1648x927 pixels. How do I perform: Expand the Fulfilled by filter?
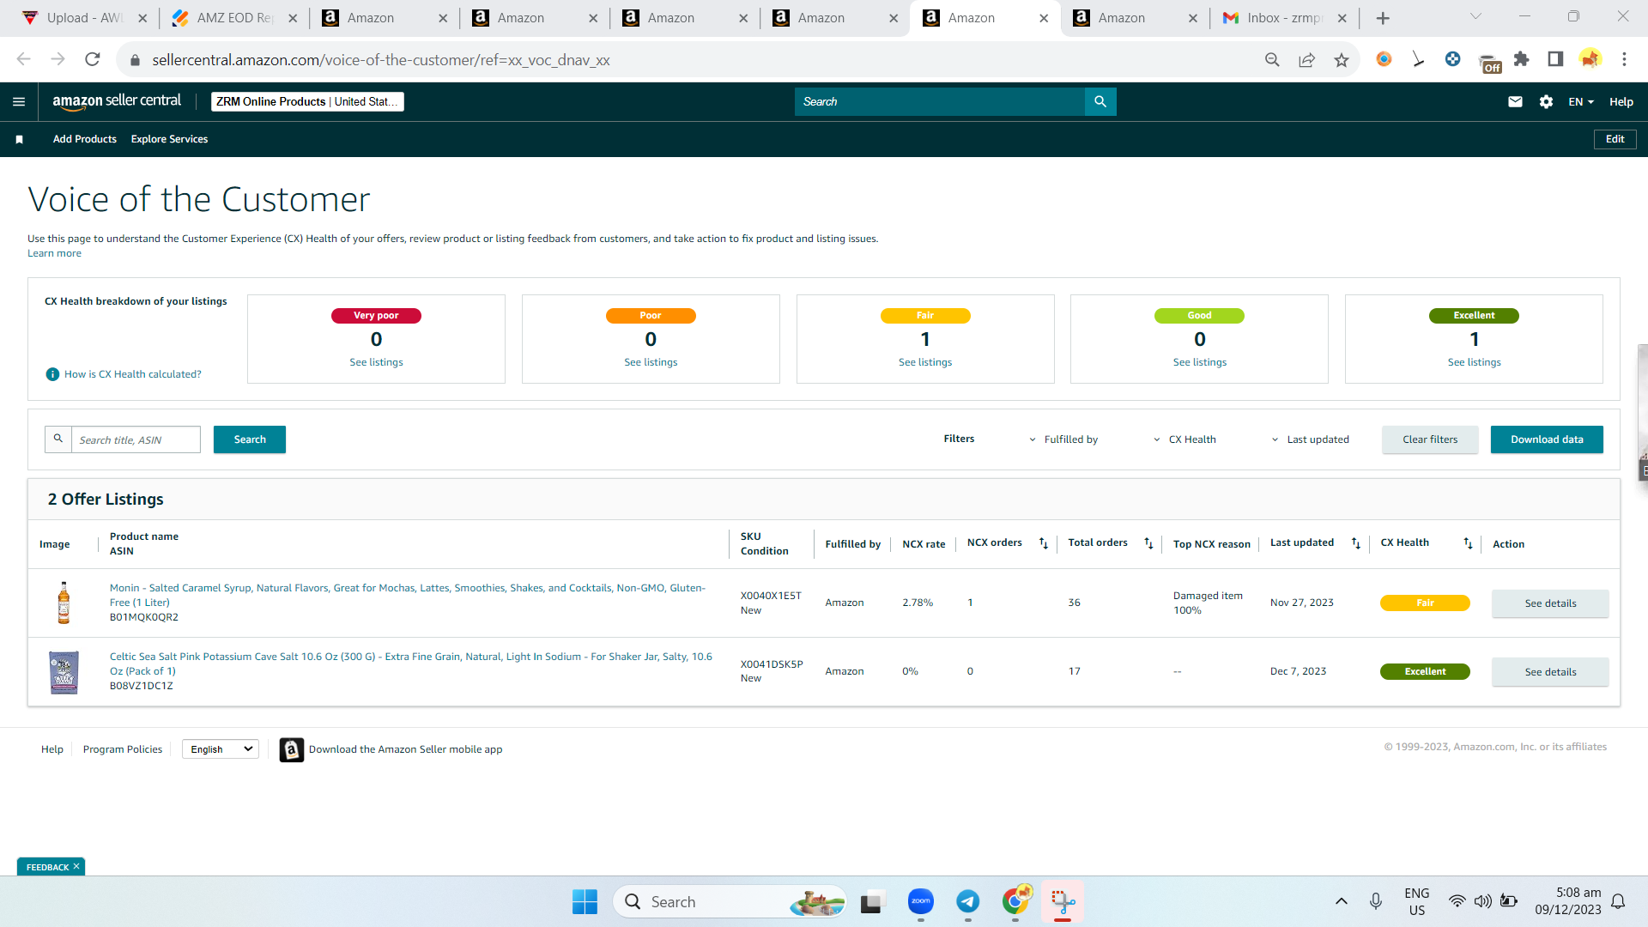[1063, 439]
